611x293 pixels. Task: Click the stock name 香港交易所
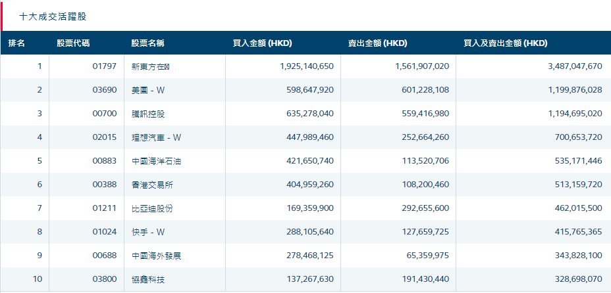pos(152,185)
